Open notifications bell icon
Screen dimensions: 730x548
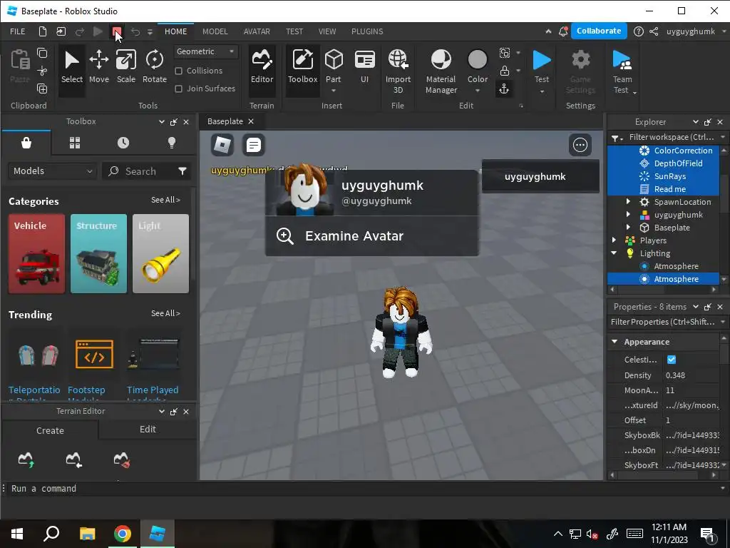563,31
